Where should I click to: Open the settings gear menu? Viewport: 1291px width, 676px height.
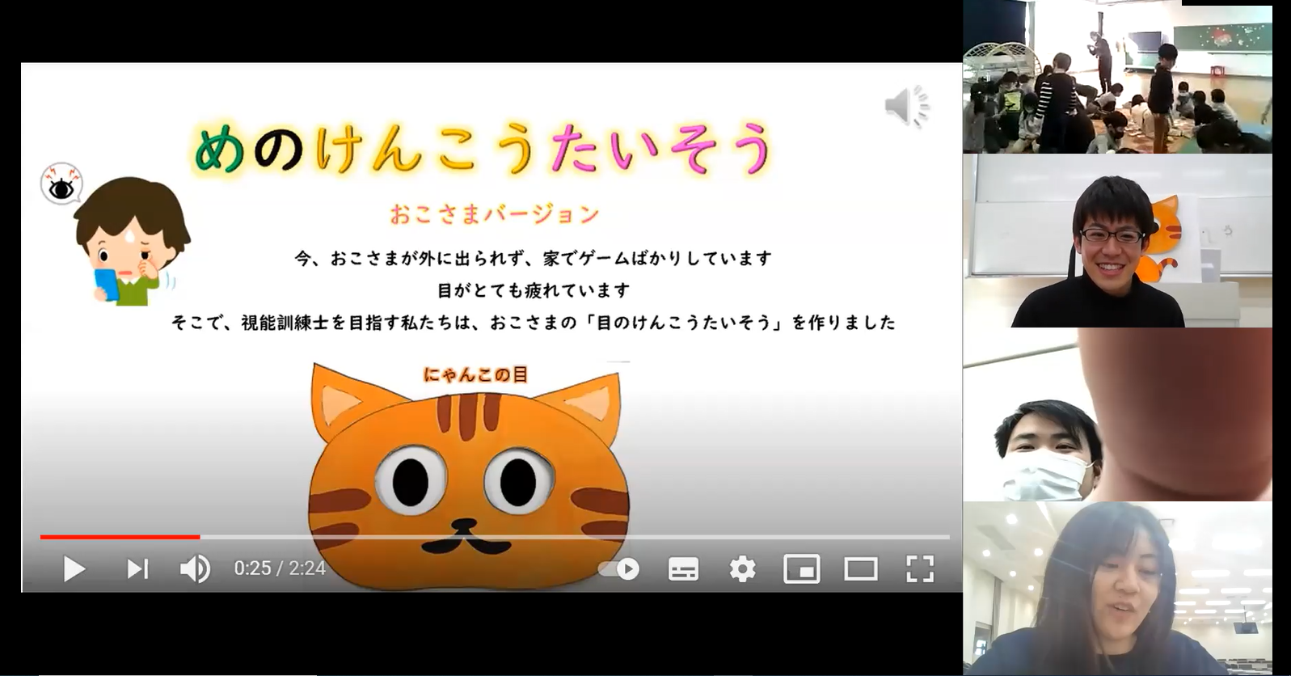pyautogui.click(x=742, y=569)
